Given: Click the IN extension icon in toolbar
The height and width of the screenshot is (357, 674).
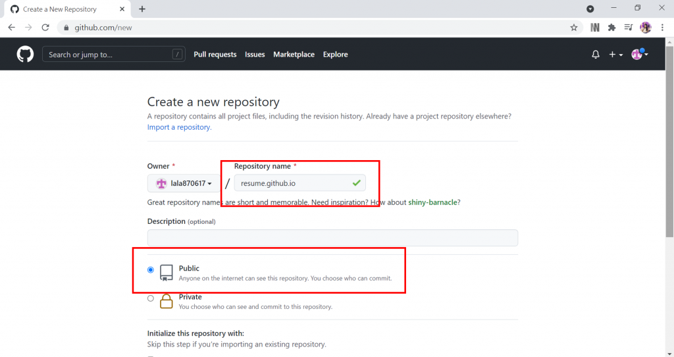Looking at the screenshot, I should [x=595, y=28].
